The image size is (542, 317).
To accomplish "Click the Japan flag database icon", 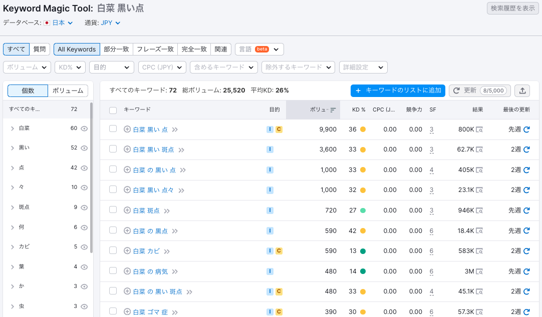I will [47, 23].
